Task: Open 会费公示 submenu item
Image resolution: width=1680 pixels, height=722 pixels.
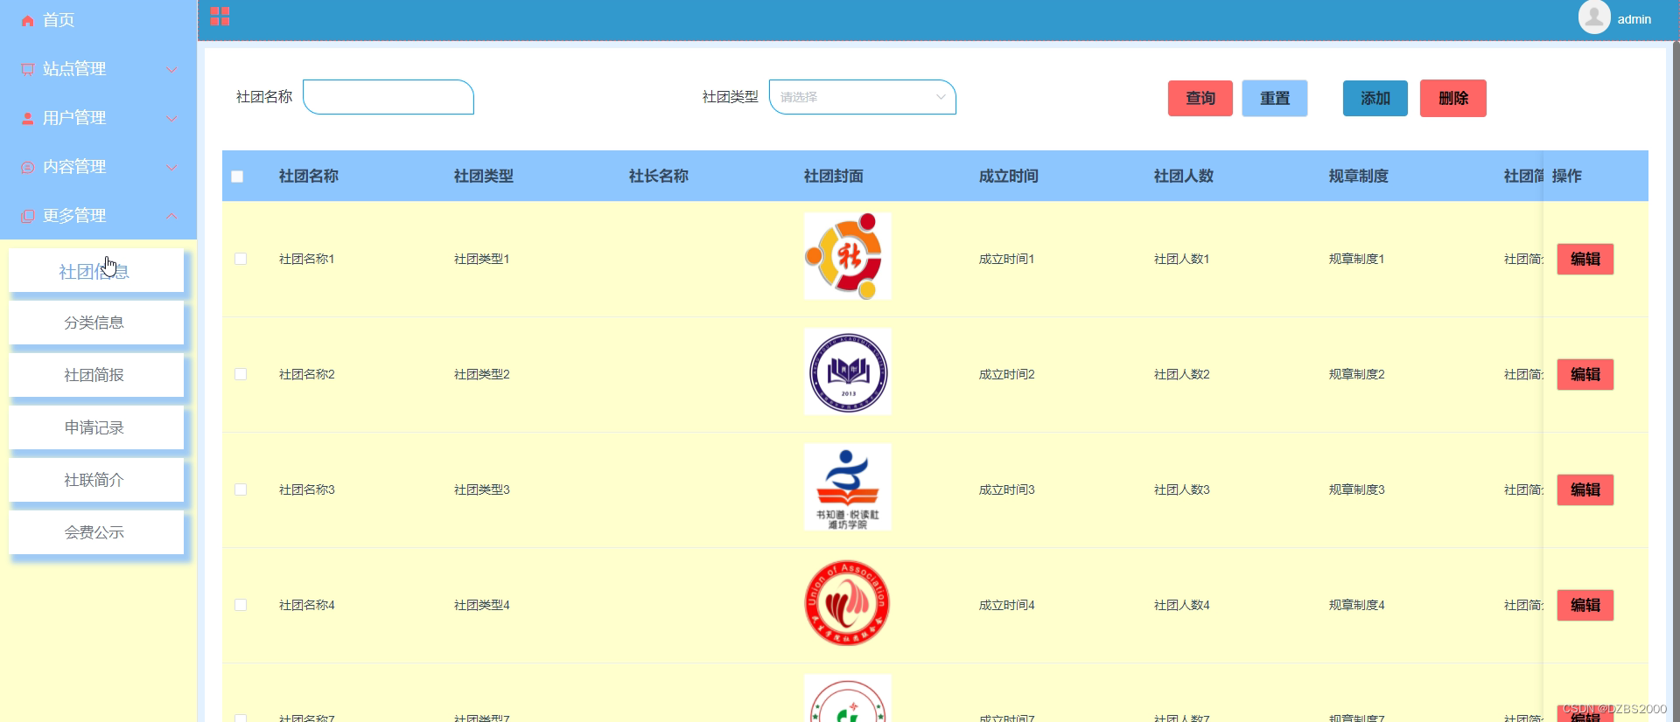Action: point(96,532)
